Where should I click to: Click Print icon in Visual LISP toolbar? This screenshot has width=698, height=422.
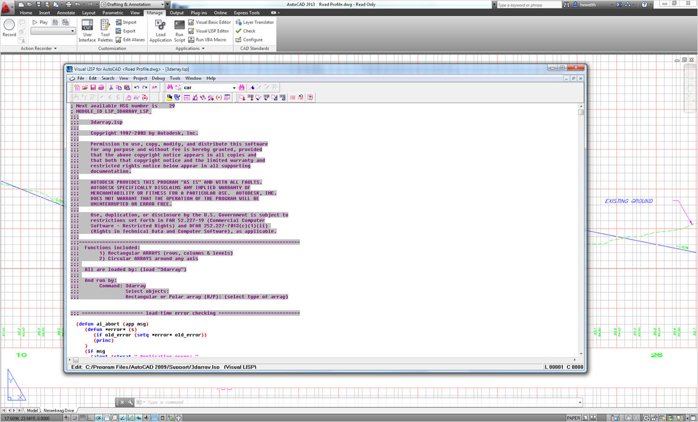[101, 87]
